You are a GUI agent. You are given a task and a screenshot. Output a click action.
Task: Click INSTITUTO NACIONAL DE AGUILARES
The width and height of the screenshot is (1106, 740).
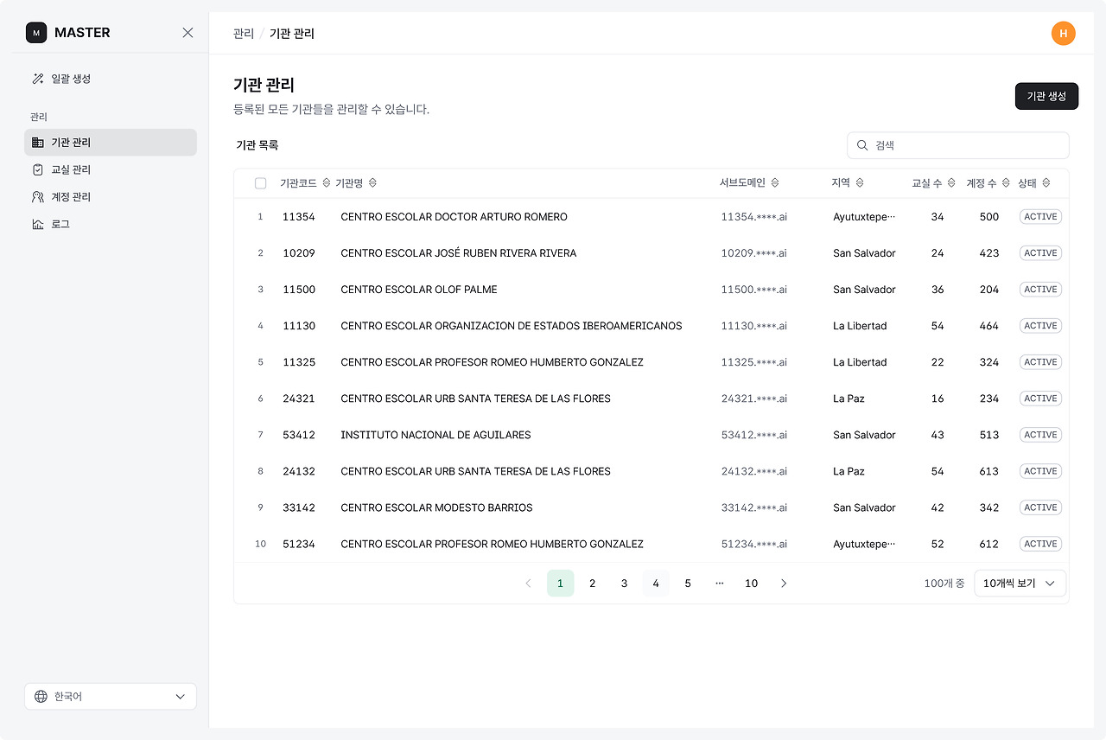(x=435, y=435)
